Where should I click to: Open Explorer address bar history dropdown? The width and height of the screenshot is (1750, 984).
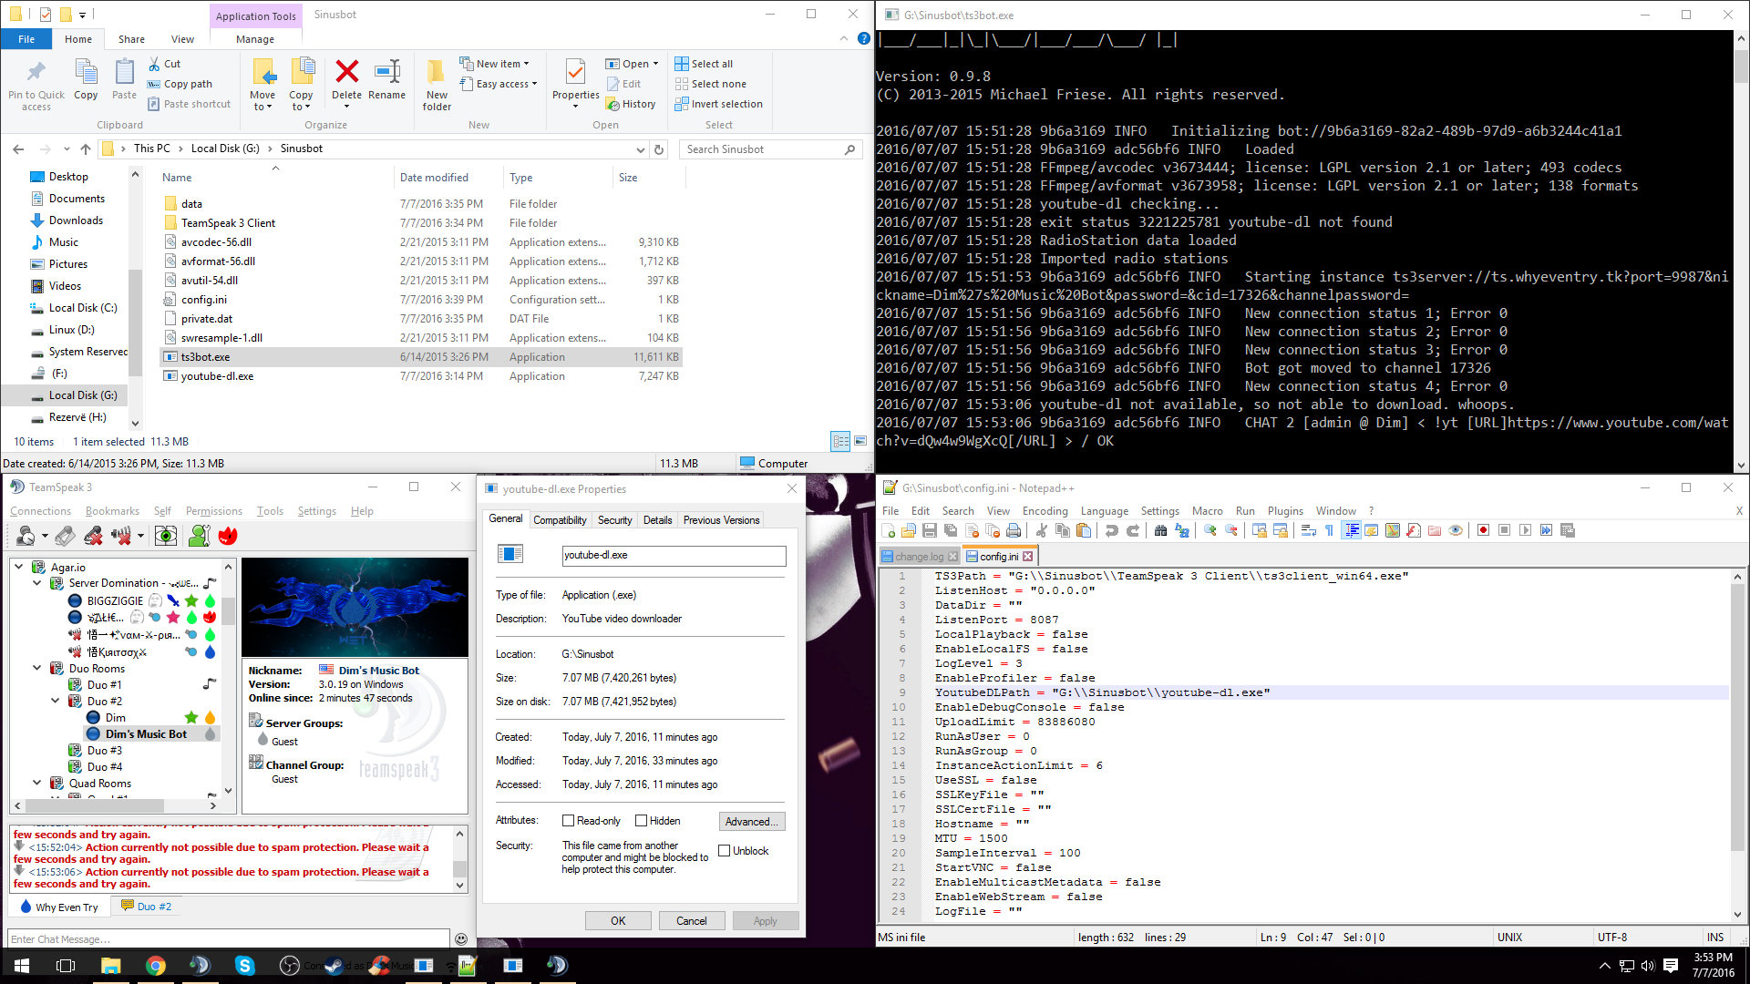(x=640, y=149)
